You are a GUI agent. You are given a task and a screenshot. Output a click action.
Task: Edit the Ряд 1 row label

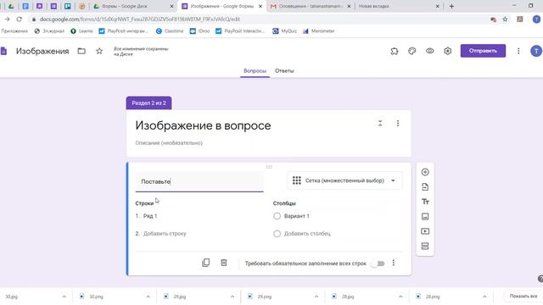point(150,216)
